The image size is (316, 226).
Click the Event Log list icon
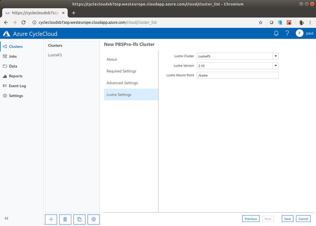5,86
